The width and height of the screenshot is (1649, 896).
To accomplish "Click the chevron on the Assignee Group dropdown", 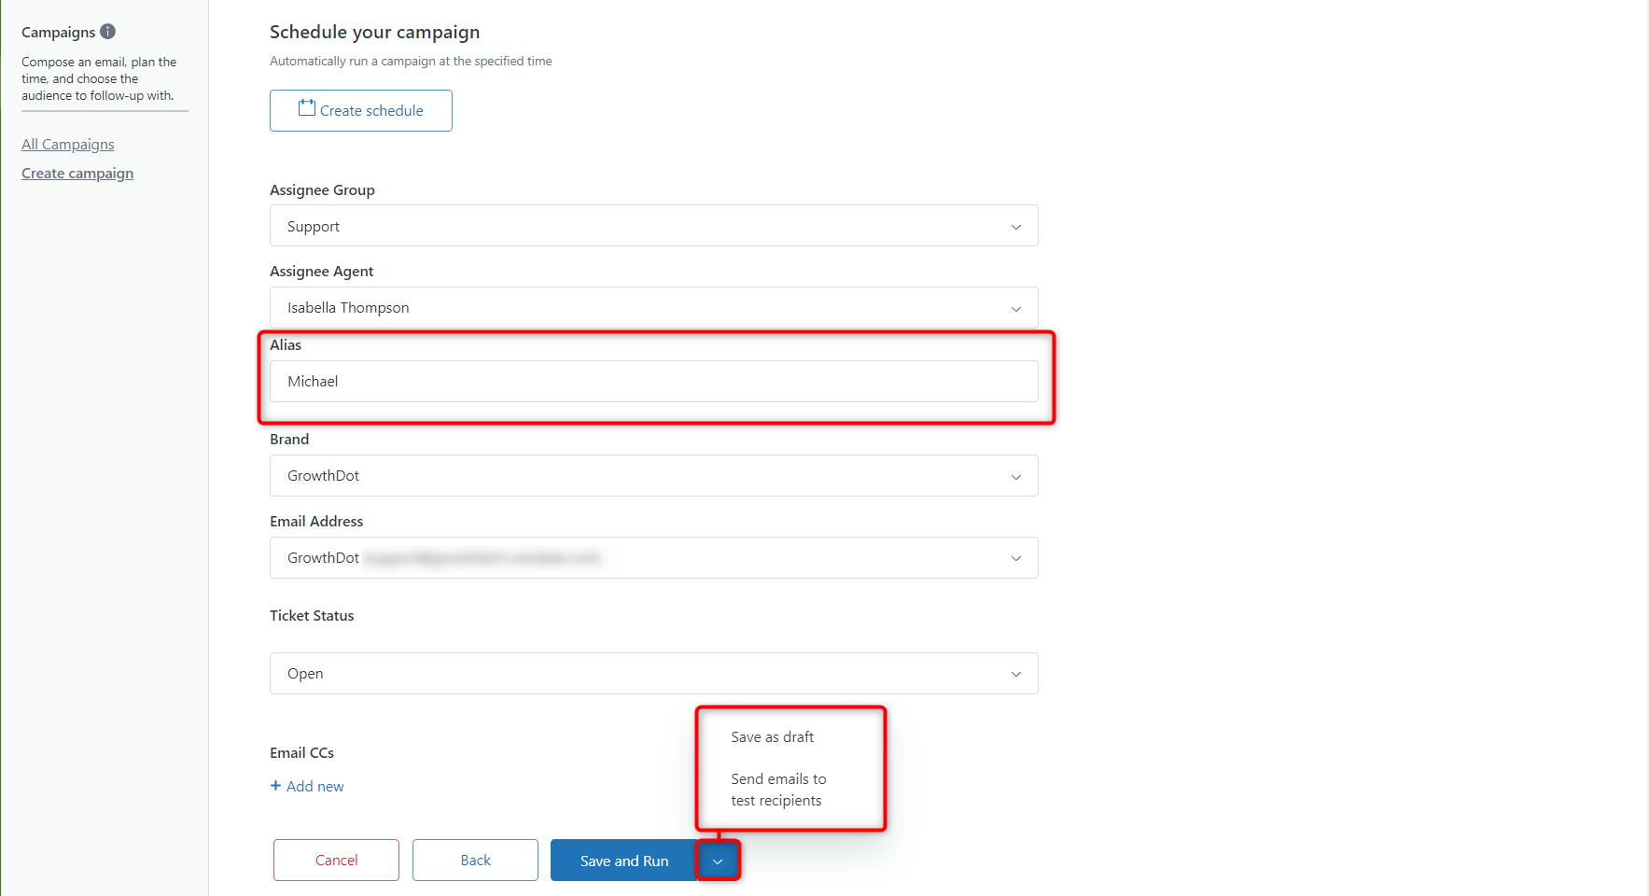I will [1016, 226].
